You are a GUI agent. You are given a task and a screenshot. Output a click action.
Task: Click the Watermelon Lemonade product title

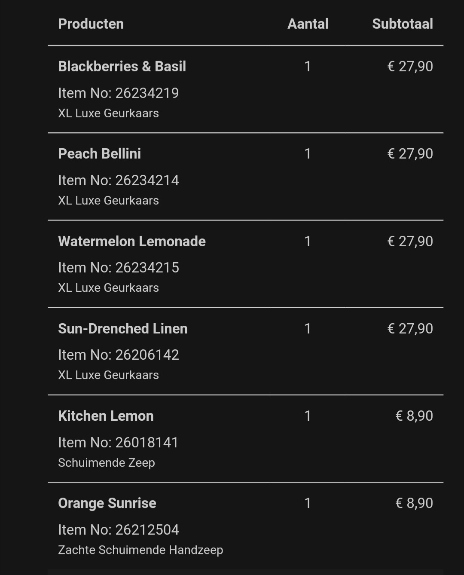click(132, 241)
